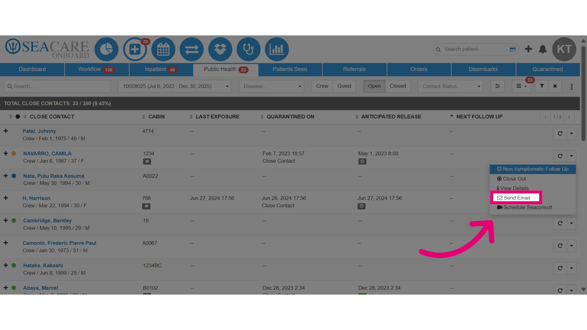Select the Open status filter
Image resolution: width=587 pixels, height=330 pixels.
374,86
